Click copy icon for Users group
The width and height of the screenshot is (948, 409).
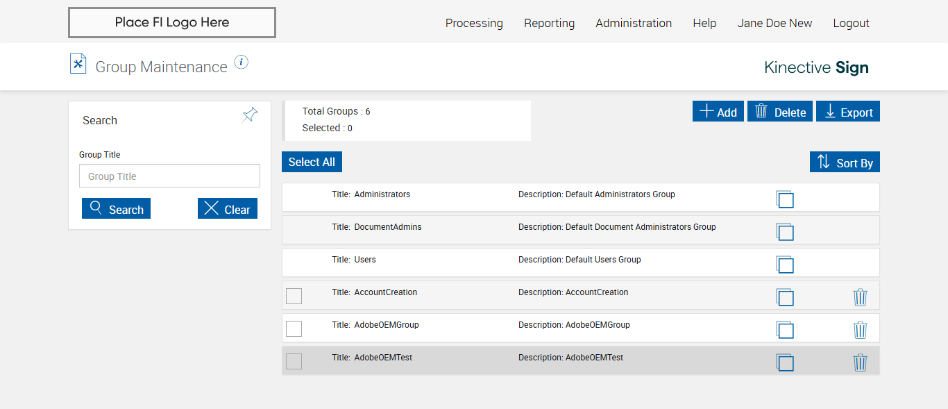coord(785,265)
